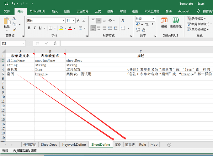Click the insert function fx icon
213x156 pixels.
click(55, 43)
